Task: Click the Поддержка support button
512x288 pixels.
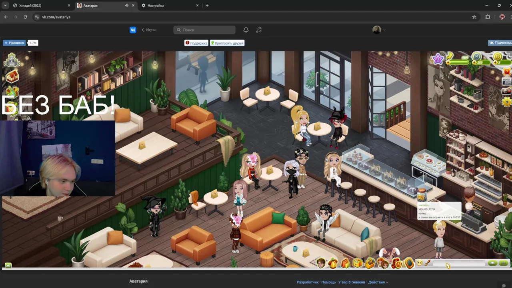Action: point(196,43)
